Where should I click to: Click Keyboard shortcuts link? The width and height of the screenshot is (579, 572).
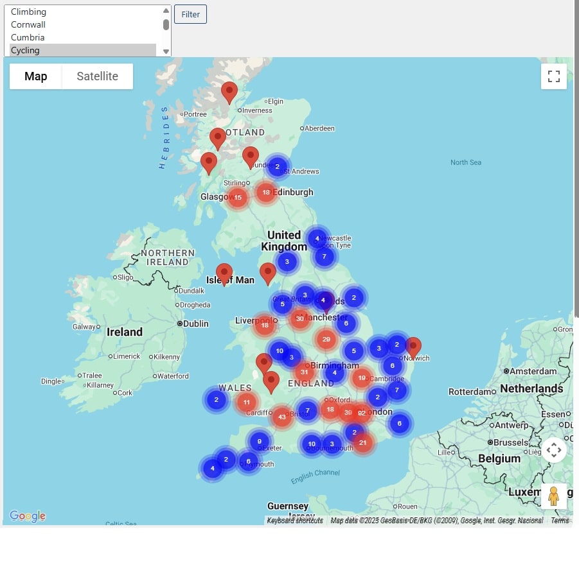click(294, 521)
